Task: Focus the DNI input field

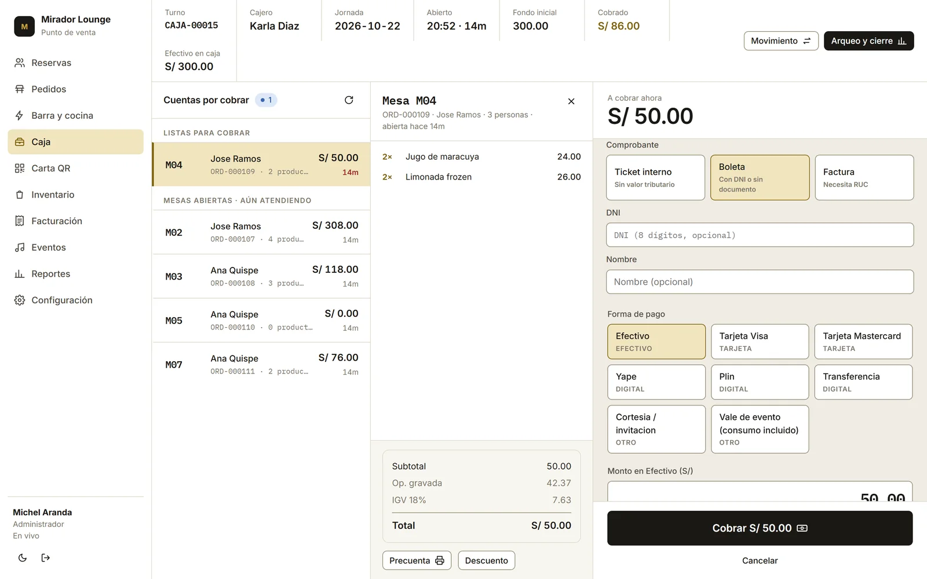Action: point(760,235)
